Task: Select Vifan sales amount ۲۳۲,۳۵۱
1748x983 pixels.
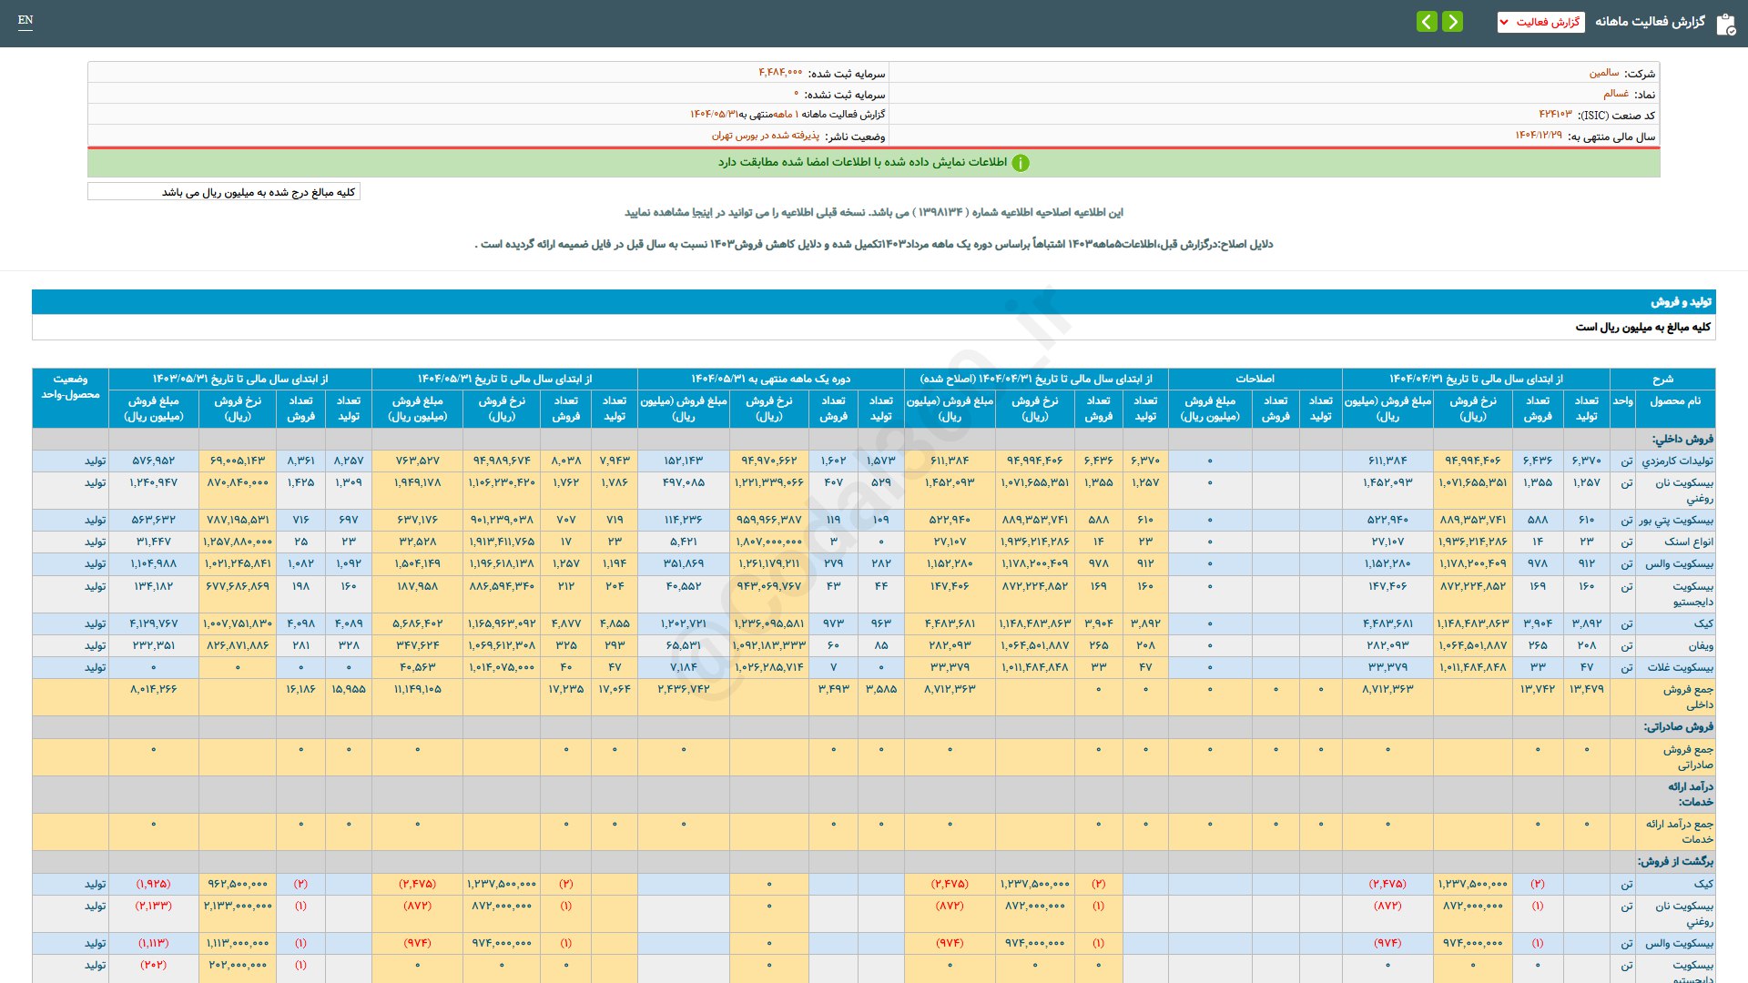Action: point(154,646)
